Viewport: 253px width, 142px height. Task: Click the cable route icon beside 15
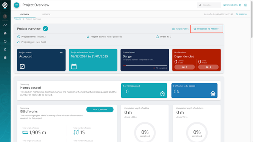[76, 132]
